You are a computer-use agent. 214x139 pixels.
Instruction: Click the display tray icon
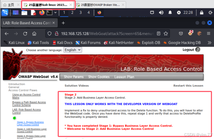[x=152, y=13]
